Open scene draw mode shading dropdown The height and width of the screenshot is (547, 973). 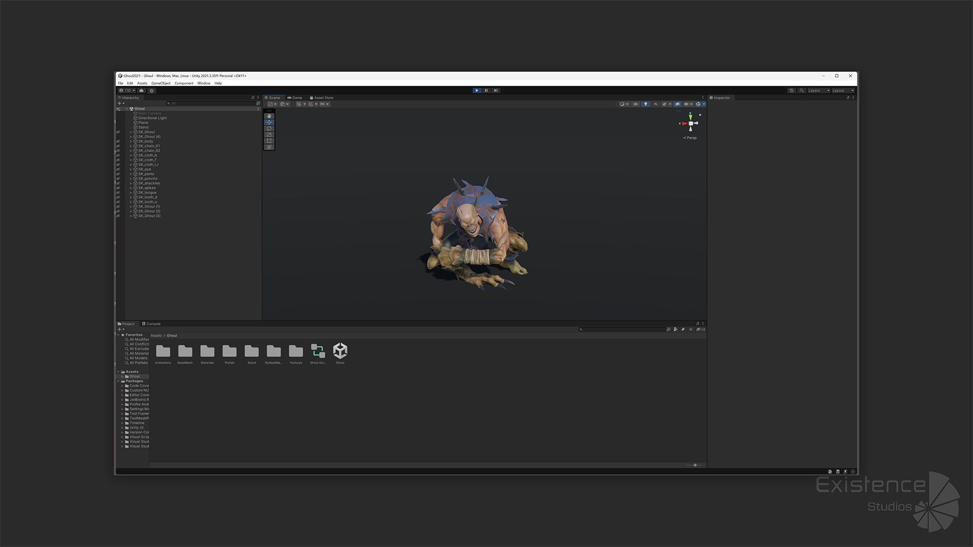pos(624,104)
